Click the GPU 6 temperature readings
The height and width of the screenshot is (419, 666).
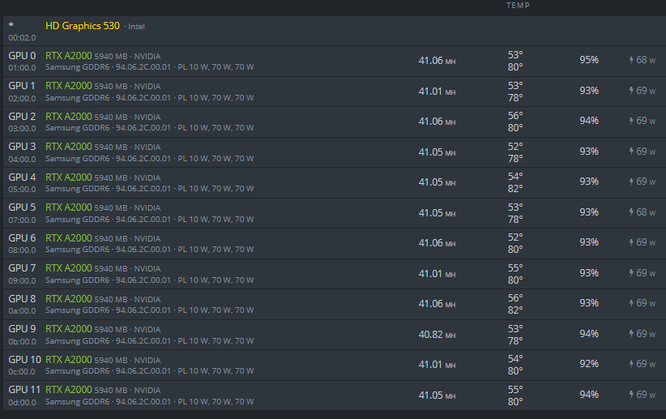click(515, 243)
